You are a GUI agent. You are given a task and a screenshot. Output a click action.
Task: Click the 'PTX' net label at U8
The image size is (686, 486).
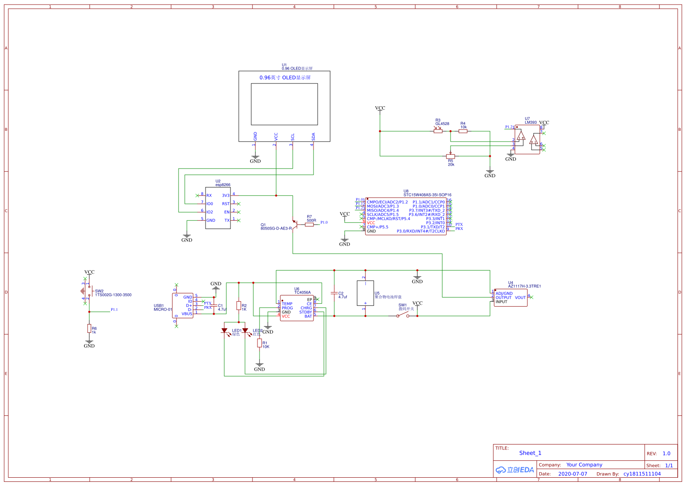(x=459, y=225)
